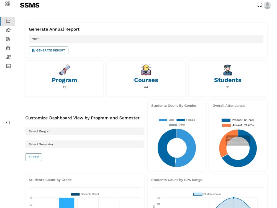The width and height of the screenshot is (277, 208).
Task: Click the Program heading link
Action: click(64, 80)
